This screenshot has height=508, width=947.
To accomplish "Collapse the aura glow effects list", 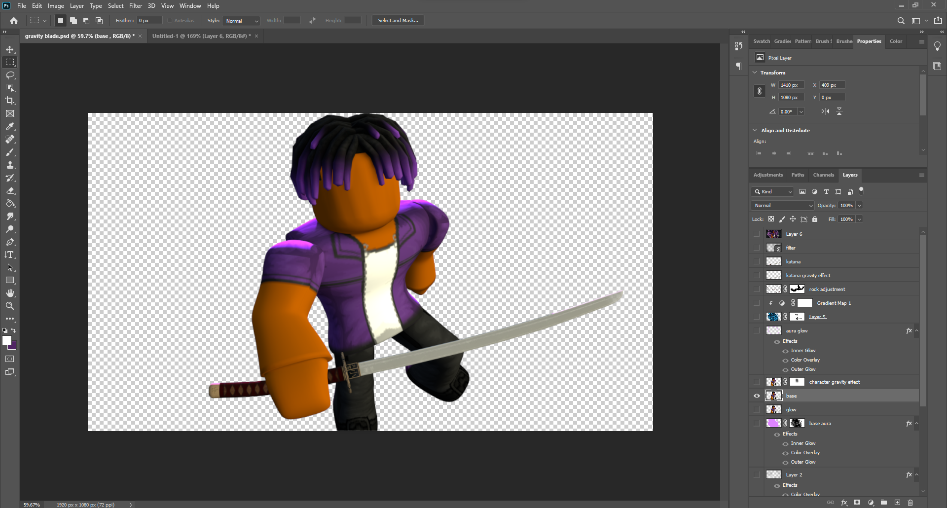I will [916, 330].
